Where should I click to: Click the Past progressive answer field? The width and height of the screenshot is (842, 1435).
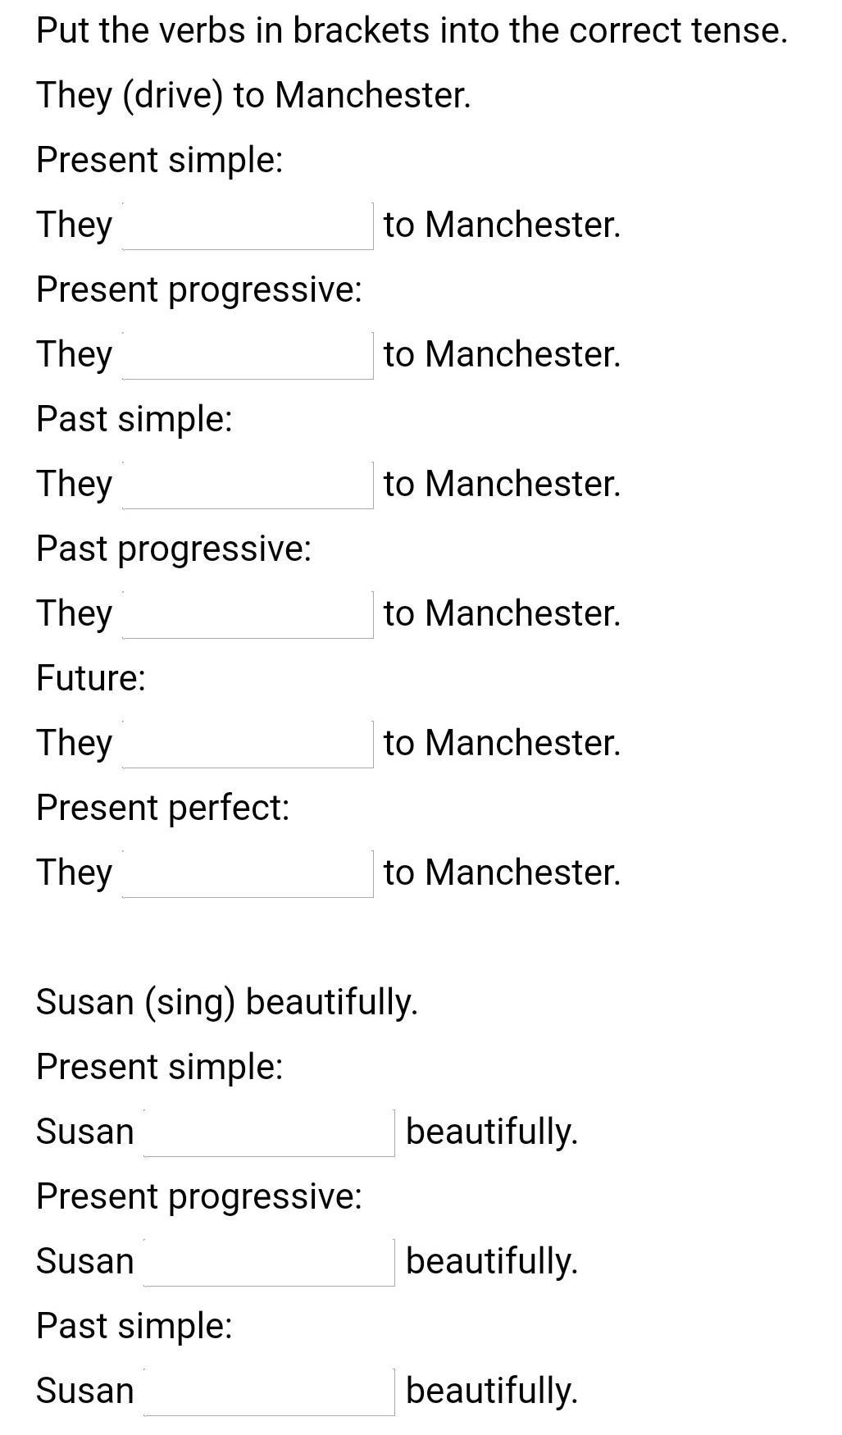point(248,614)
